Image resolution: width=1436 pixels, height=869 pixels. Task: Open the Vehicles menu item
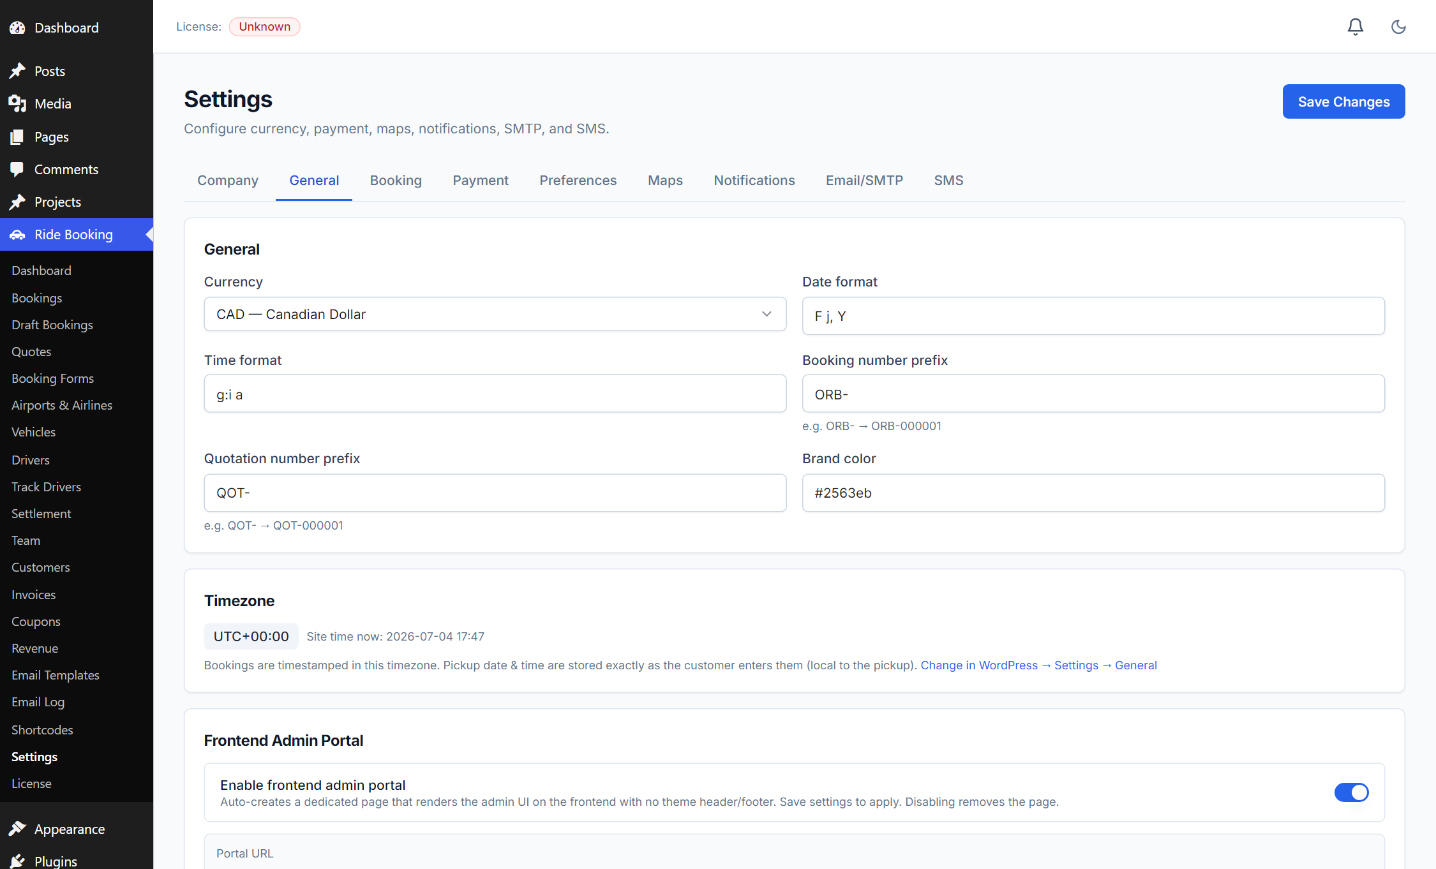coord(33,432)
